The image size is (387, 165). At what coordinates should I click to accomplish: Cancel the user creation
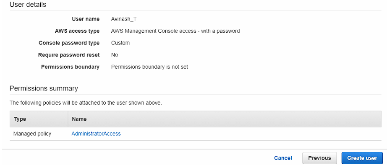tap(283, 158)
